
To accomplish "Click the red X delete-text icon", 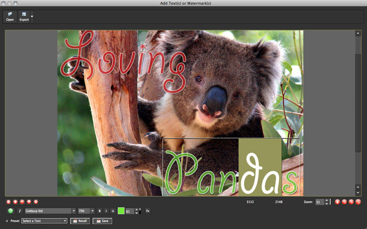I will pyautogui.click(x=9, y=202).
